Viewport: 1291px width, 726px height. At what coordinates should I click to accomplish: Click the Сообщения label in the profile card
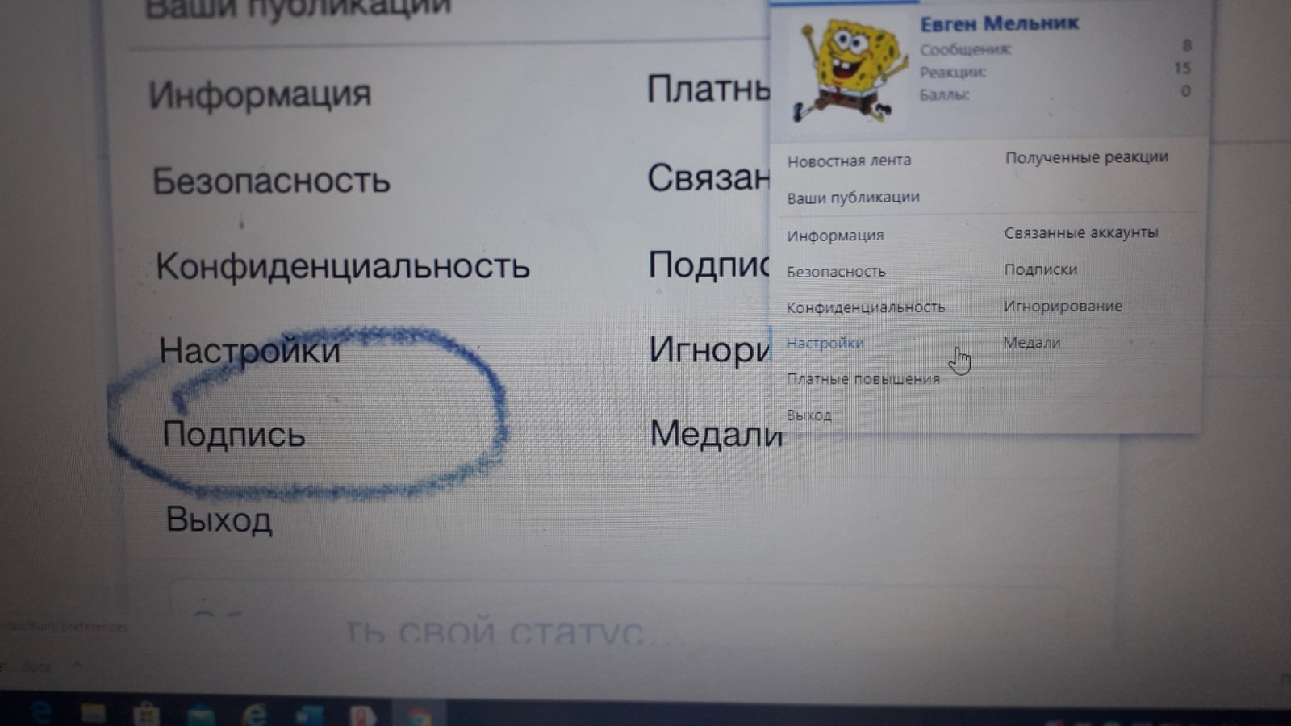(x=965, y=49)
